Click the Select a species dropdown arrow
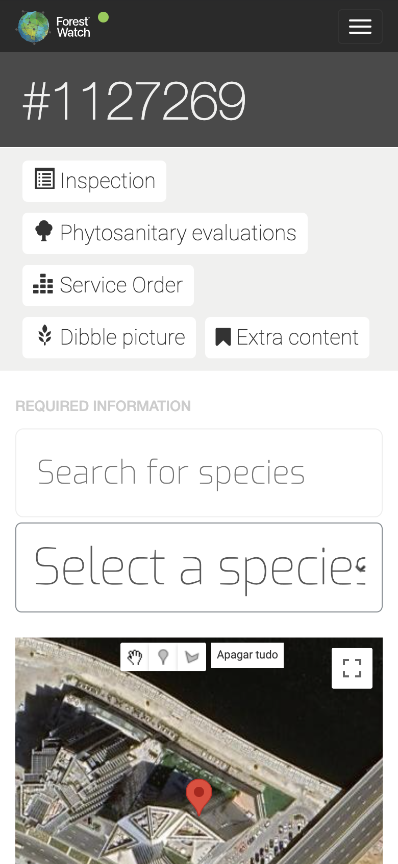The height and width of the screenshot is (864, 398). [361, 567]
